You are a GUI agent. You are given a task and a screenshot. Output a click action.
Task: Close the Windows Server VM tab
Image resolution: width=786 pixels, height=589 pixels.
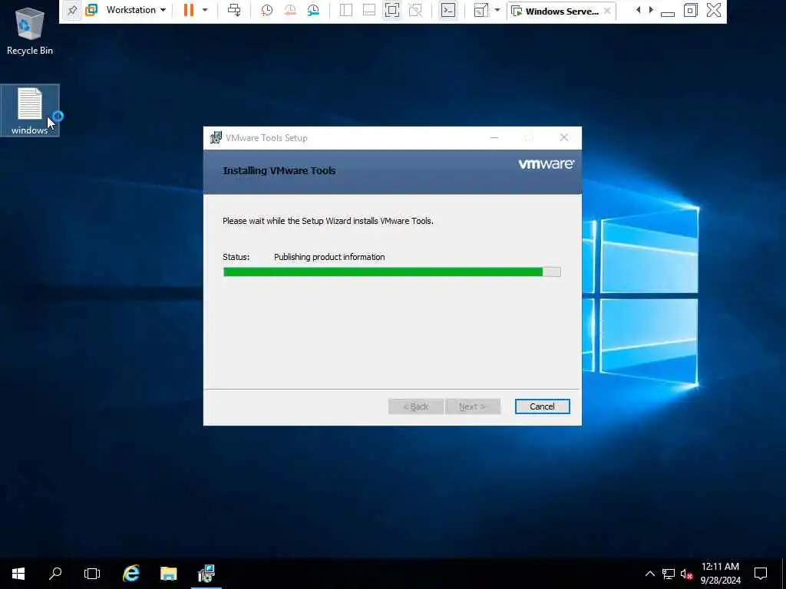point(607,11)
